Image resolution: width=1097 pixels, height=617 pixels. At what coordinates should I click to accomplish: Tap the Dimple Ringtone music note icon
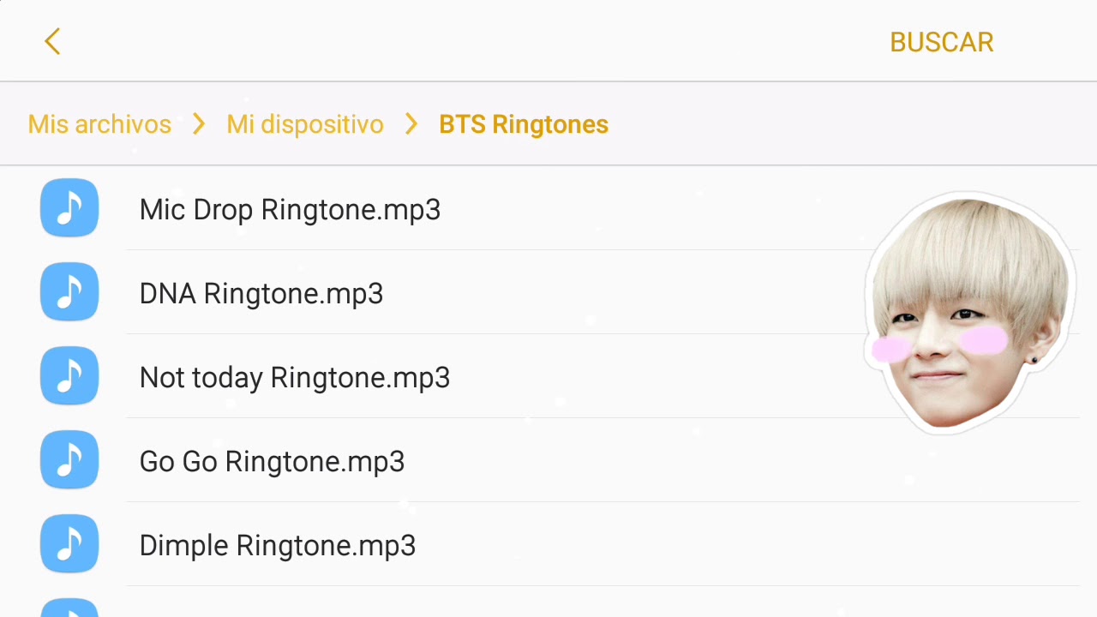point(69,544)
